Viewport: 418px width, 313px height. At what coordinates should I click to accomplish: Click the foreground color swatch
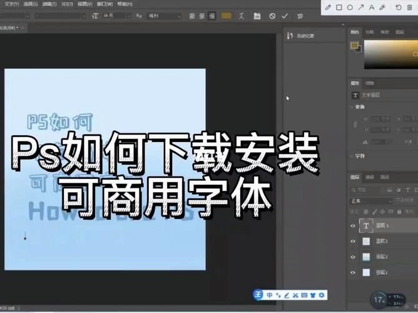[x=354, y=46]
